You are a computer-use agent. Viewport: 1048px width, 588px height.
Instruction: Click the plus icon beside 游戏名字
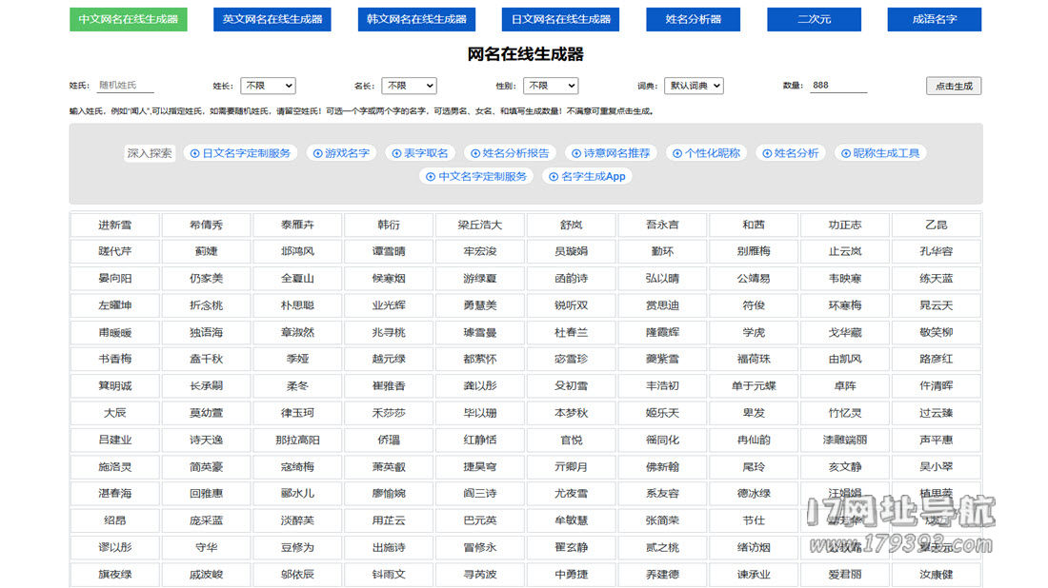pyautogui.click(x=316, y=153)
